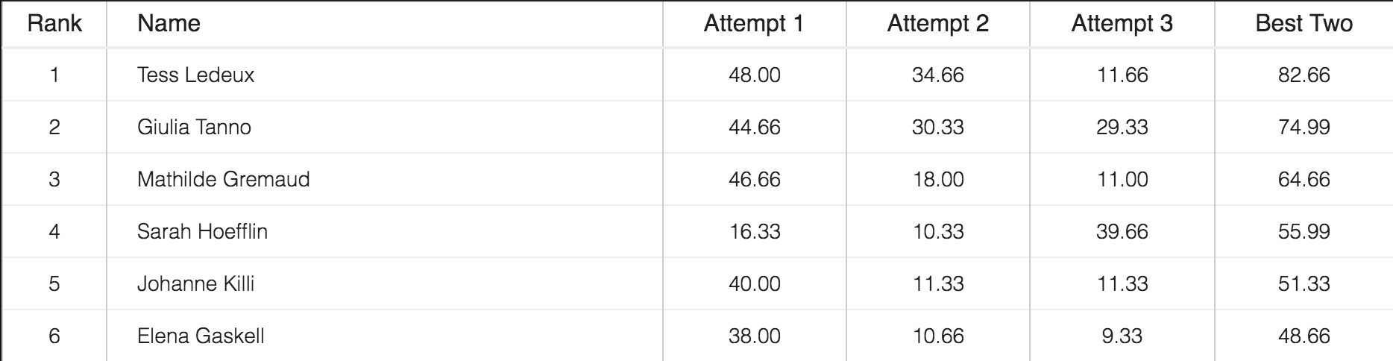
Task: Click the Attempt 1 column header
Action: [754, 24]
